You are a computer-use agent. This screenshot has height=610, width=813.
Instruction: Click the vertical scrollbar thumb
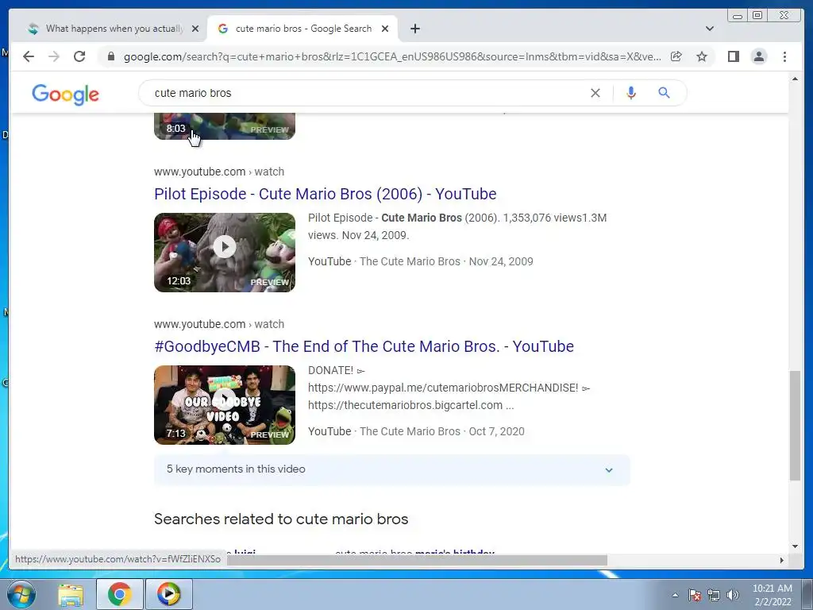tap(795, 426)
